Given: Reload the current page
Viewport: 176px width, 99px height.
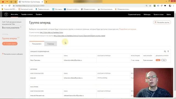Looking at the screenshot, I should [9, 6].
